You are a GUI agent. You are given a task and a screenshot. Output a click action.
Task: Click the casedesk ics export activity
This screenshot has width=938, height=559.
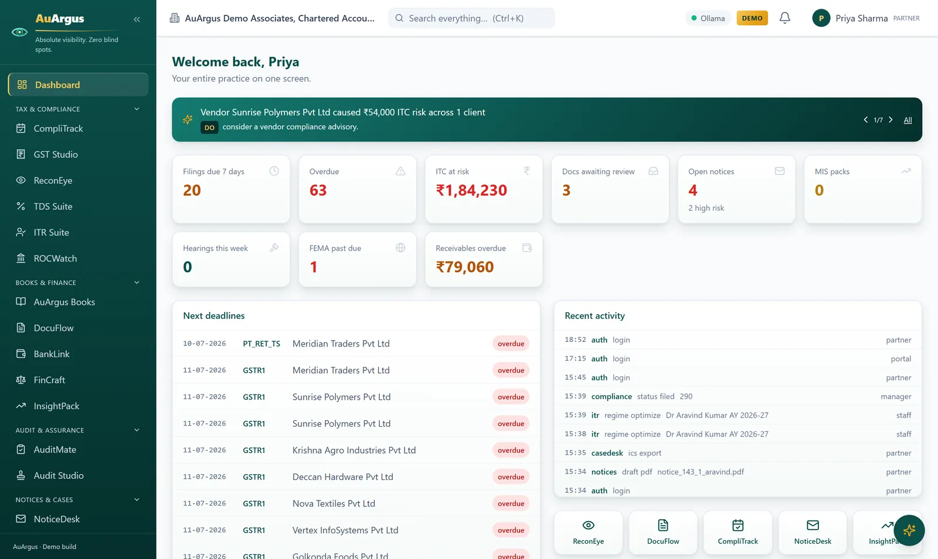click(x=738, y=453)
